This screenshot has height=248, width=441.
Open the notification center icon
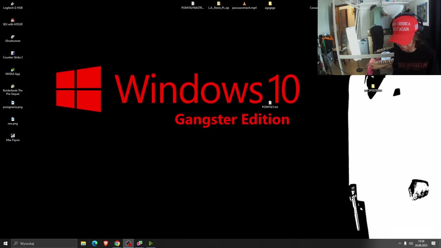pyautogui.click(x=433, y=244)
